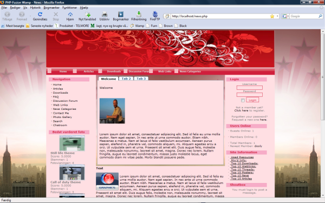Image resolution: width=325 pixels, height=203 pixels.
Task: Expand the address bar history dropdown arrow
Action: [x=277, y=16]
